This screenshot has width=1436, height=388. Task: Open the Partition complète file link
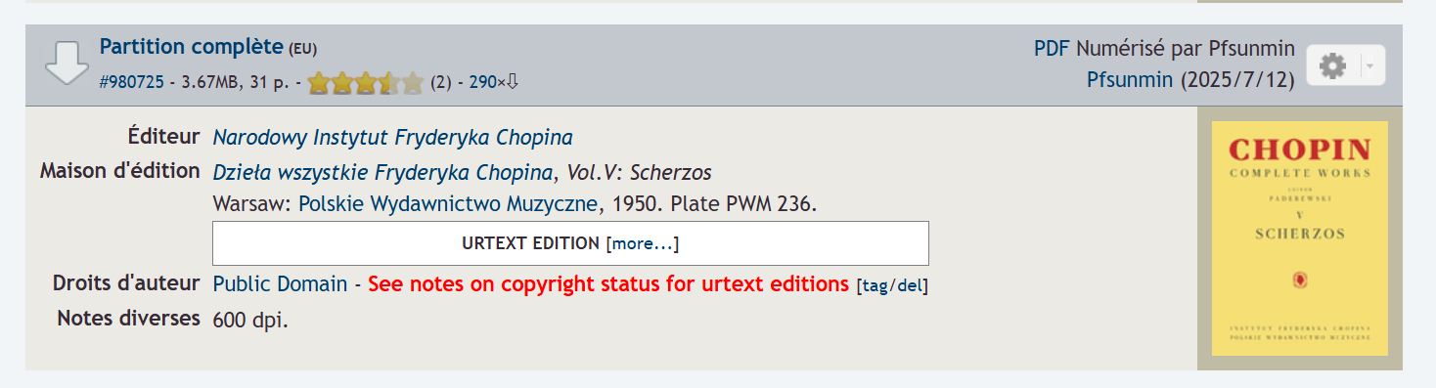192,46
